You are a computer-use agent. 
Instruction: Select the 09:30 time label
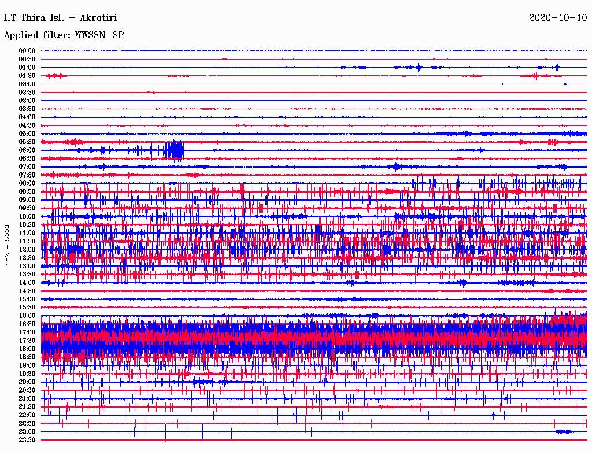tap(27, 208)
